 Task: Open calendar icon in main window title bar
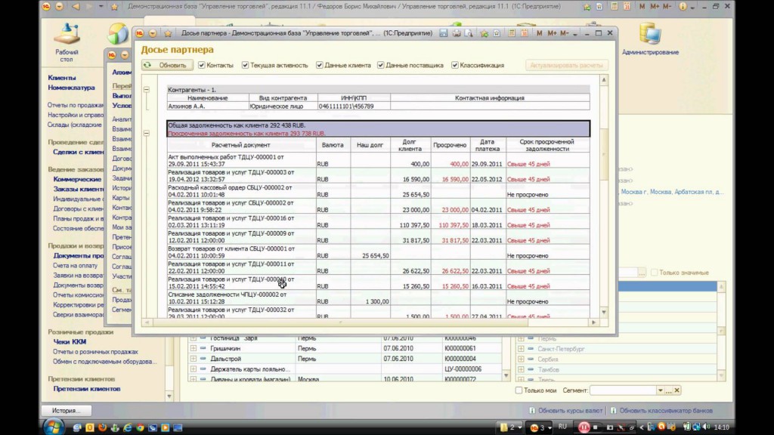pyautogui.click(x=627, y=6)
